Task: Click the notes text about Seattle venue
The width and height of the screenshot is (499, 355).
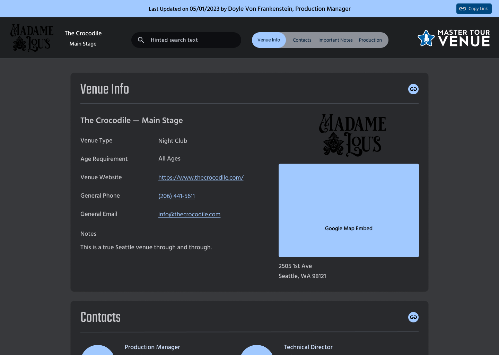Action: click(146, 247)
